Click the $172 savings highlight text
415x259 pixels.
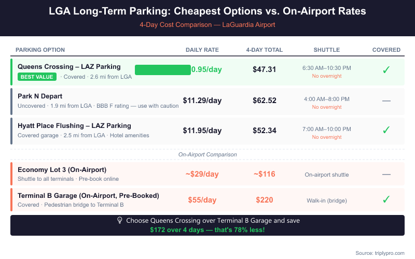(x=208, y=229)
